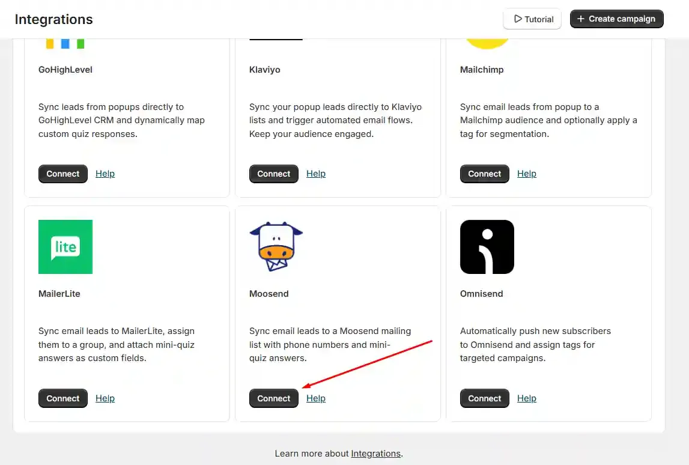Click the GoHighLevel description text
The width and height of the screenshot is (689, 465).
coord(121,120)
